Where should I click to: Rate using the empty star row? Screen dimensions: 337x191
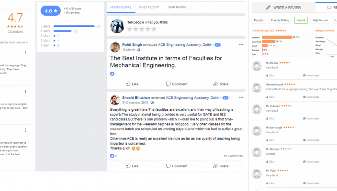click(142, 29)
